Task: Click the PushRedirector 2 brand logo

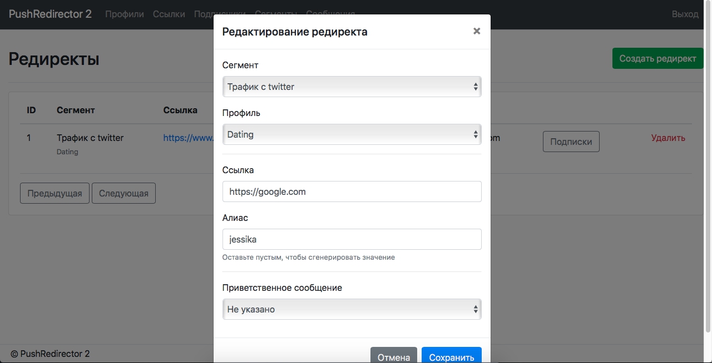Action: tap(51, 14)
